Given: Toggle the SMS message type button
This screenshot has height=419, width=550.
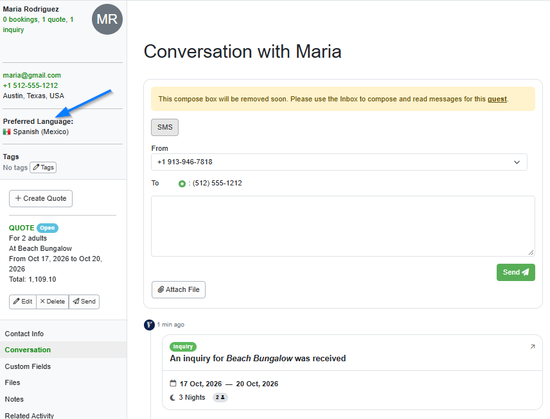Looking at the screenshot, I should [x=165, y=127].
